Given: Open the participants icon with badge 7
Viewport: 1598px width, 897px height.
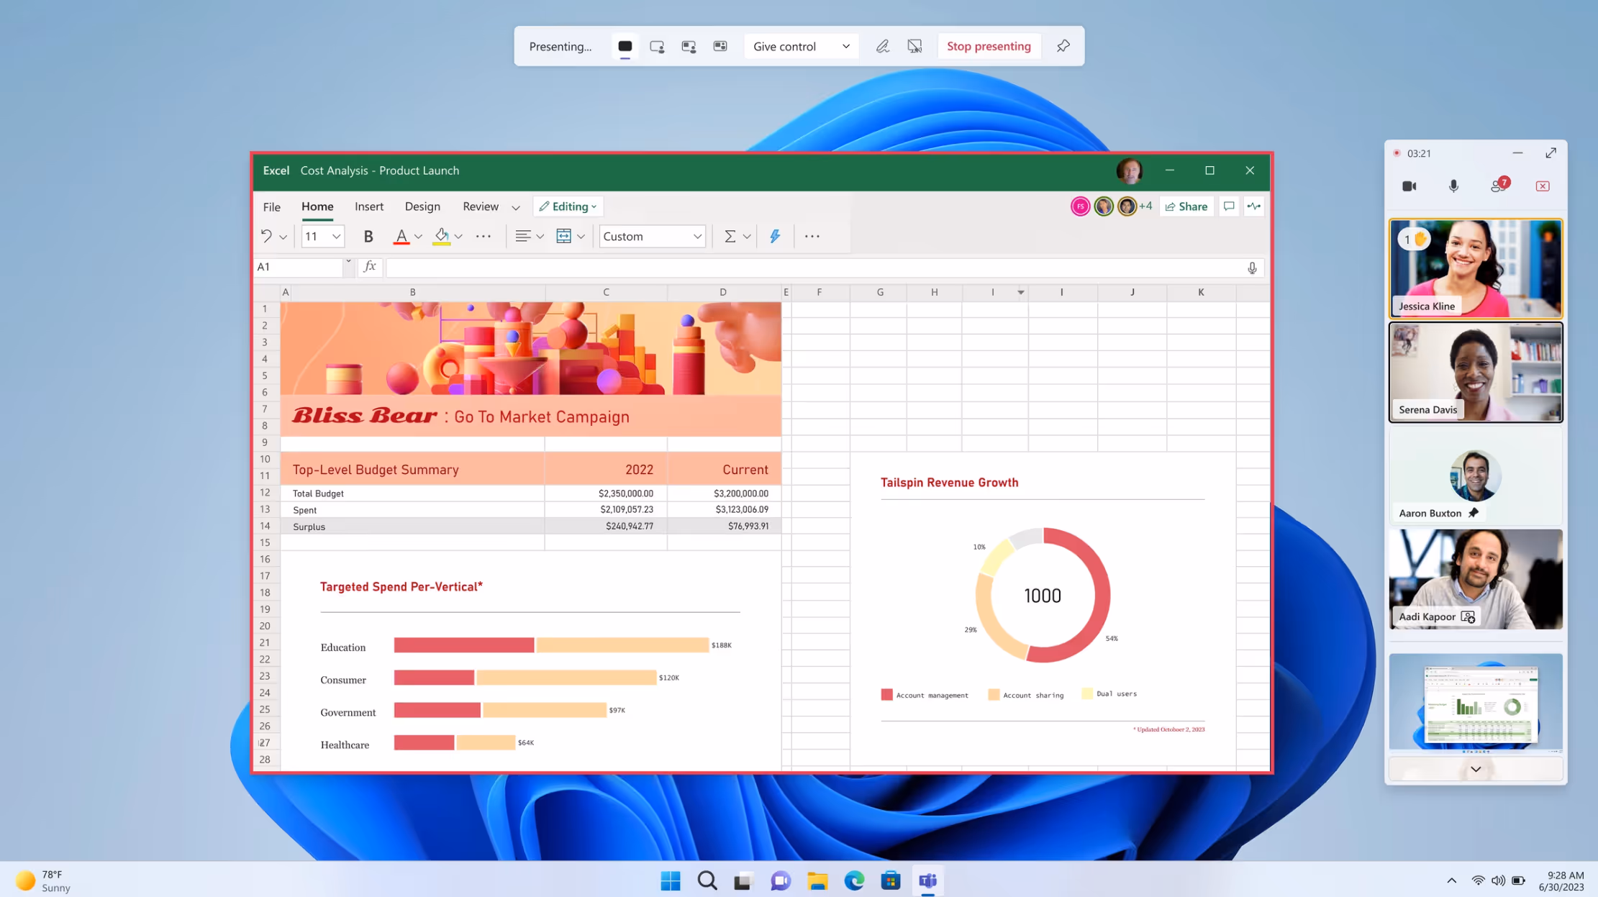Looking at the screenshot, I should [x=1498, y=186].
